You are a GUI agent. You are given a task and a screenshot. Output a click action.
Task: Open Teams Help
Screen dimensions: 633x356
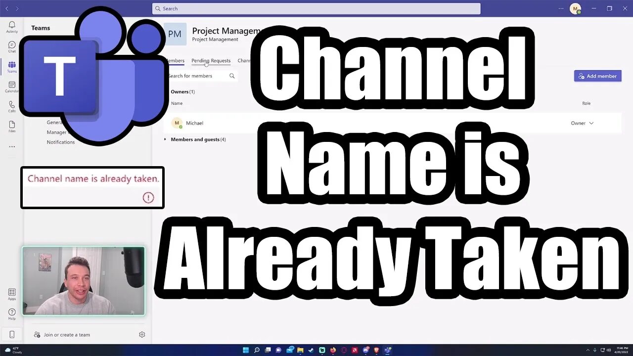[x=12, y=312]
